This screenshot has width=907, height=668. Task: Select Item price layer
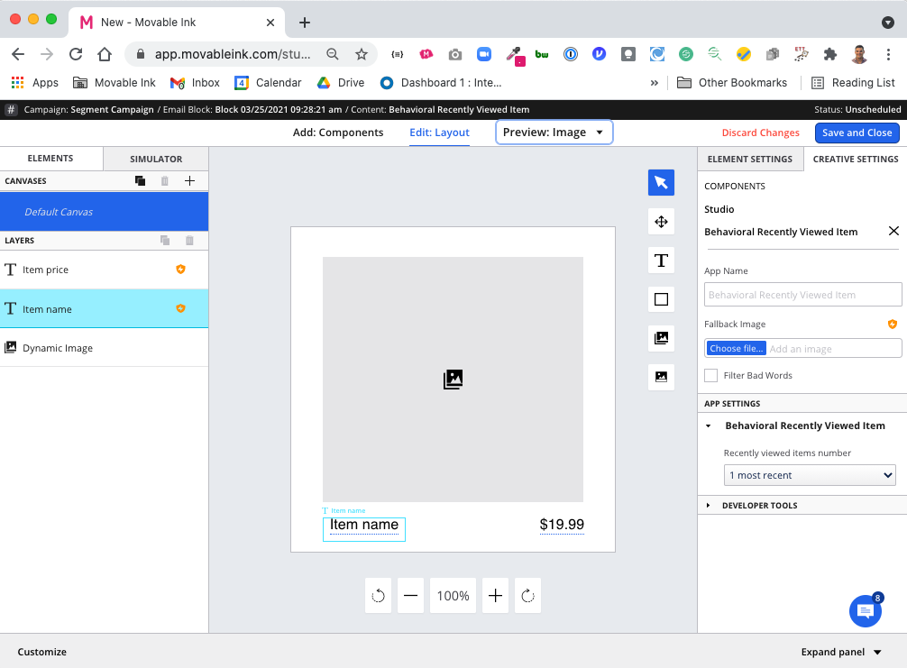click(x=104, y=270)
